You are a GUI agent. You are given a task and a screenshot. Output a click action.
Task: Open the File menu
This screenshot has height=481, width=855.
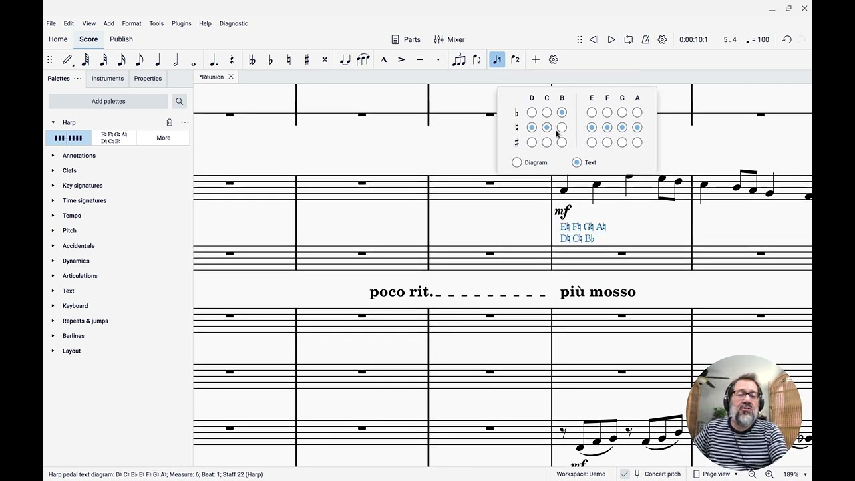(x=51, y=23)
